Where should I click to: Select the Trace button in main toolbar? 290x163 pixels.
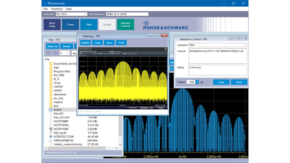point(71,25)
